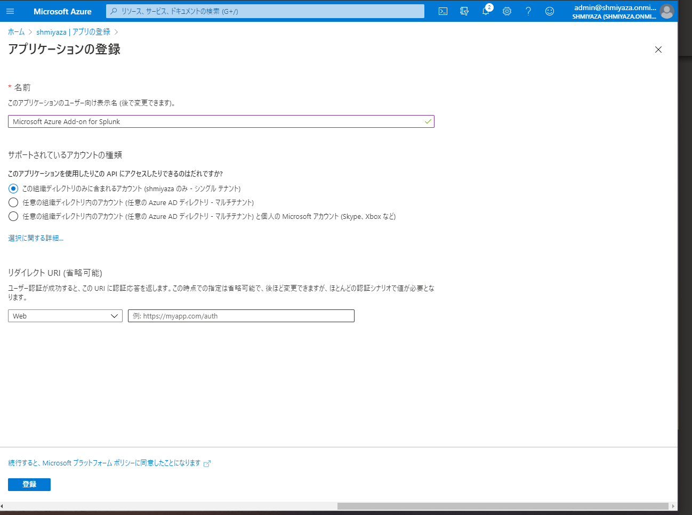Open the directory and subscription filter icon

coord(464,11)
